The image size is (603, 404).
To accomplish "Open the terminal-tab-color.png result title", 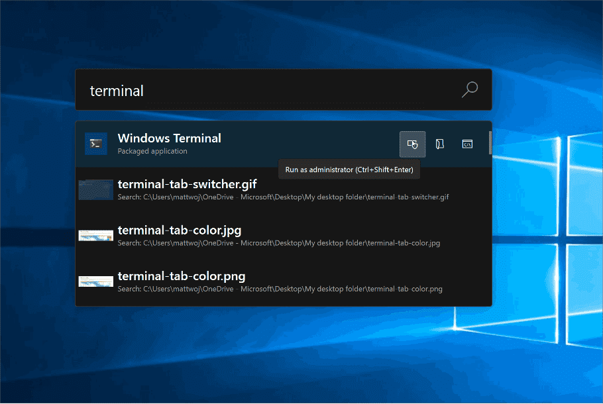I will click(x=181, y=276).
